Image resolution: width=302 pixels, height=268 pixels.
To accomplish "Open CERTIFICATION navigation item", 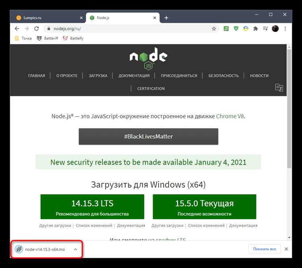I will 151,89.
